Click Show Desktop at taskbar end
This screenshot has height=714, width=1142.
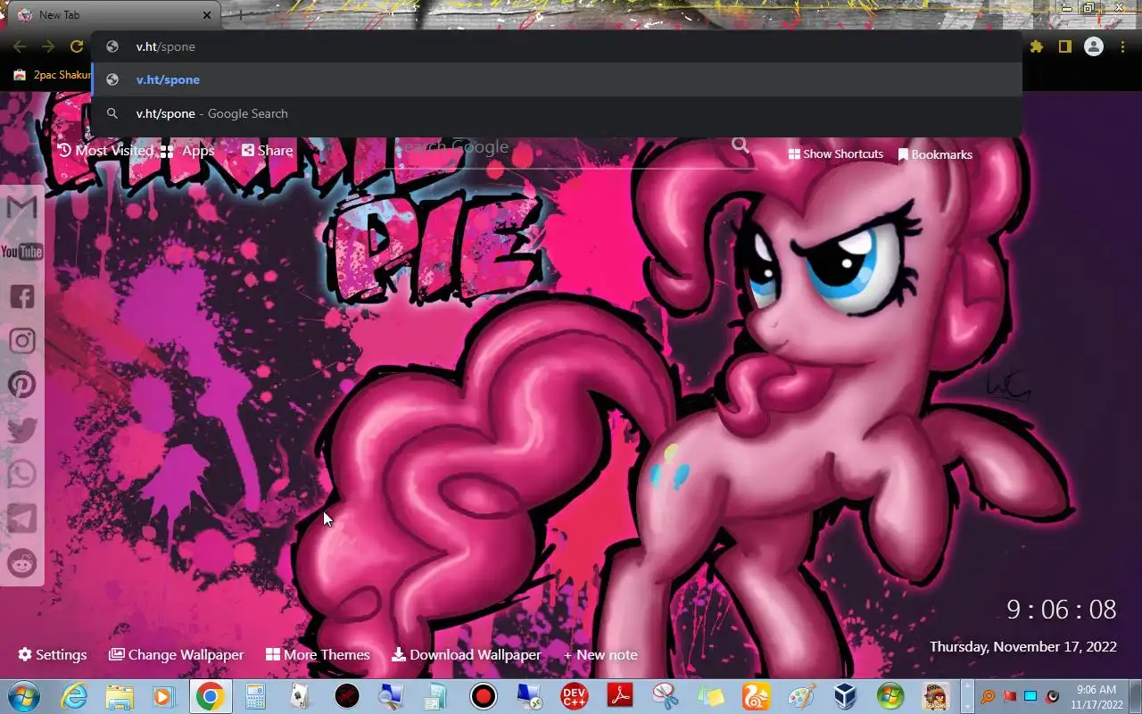1135,696
